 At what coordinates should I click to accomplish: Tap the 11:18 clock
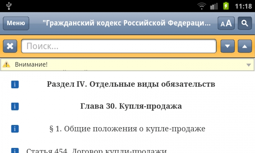(243, 6)
